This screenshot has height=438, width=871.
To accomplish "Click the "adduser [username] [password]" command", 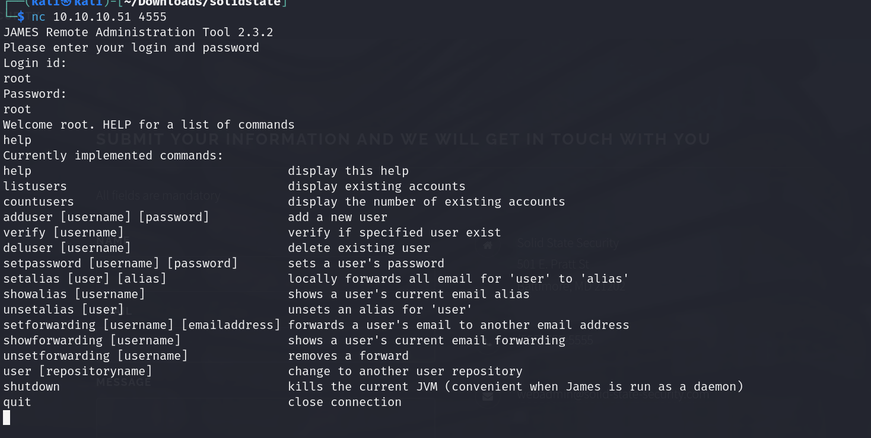I will point(106,217).
